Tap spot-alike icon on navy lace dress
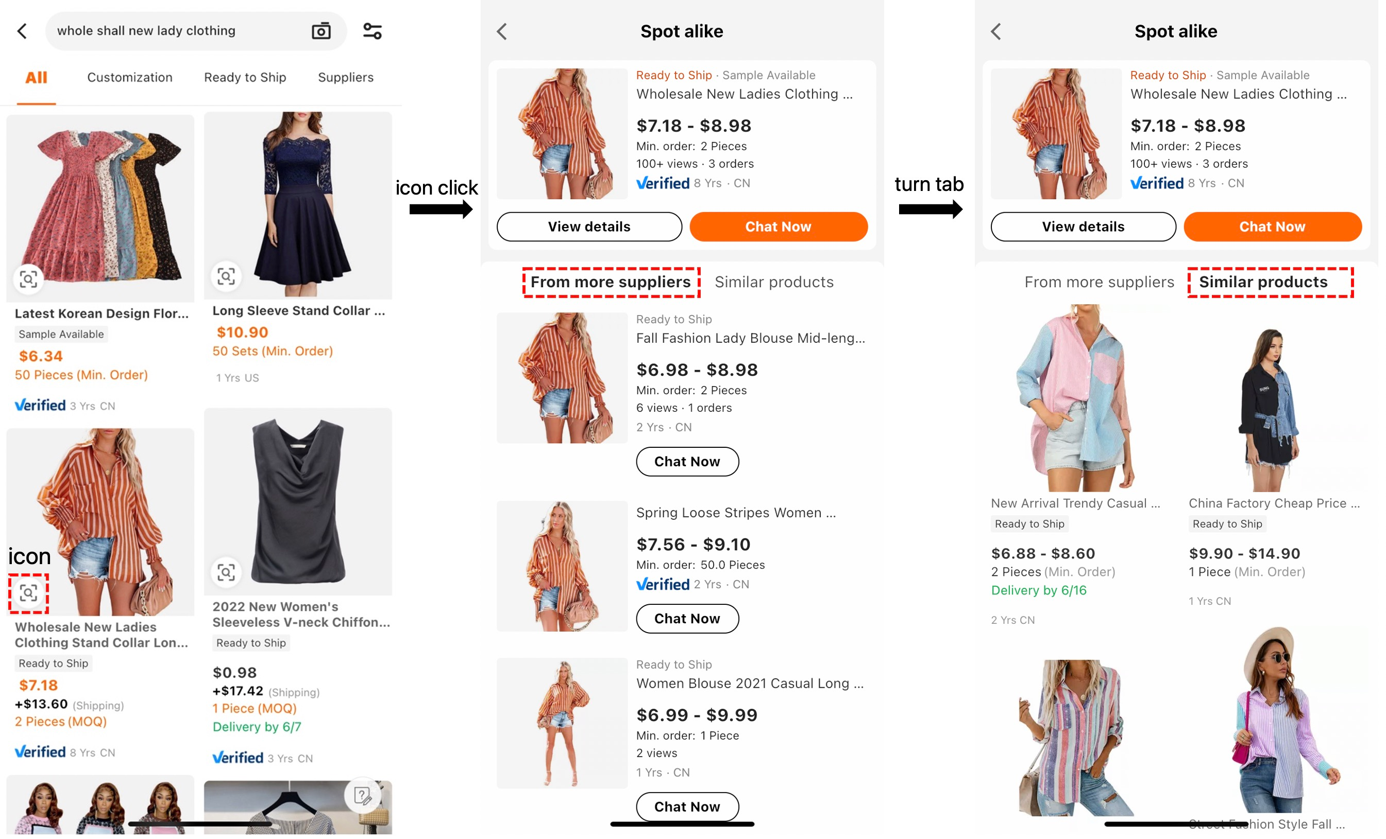The image size is (1386, 839). coord(226,276)
